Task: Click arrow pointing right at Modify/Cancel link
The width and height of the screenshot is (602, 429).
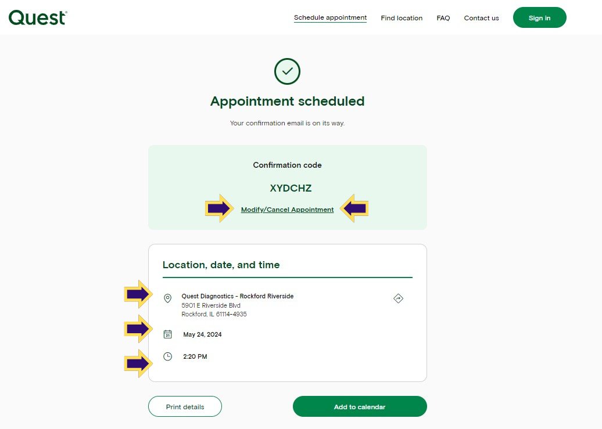Action: (x=219, y=208)
